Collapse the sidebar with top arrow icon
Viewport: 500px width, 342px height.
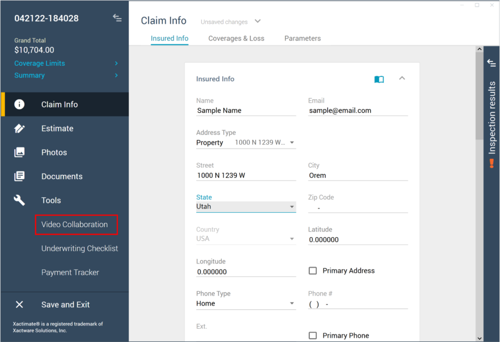tap(117, 18)
